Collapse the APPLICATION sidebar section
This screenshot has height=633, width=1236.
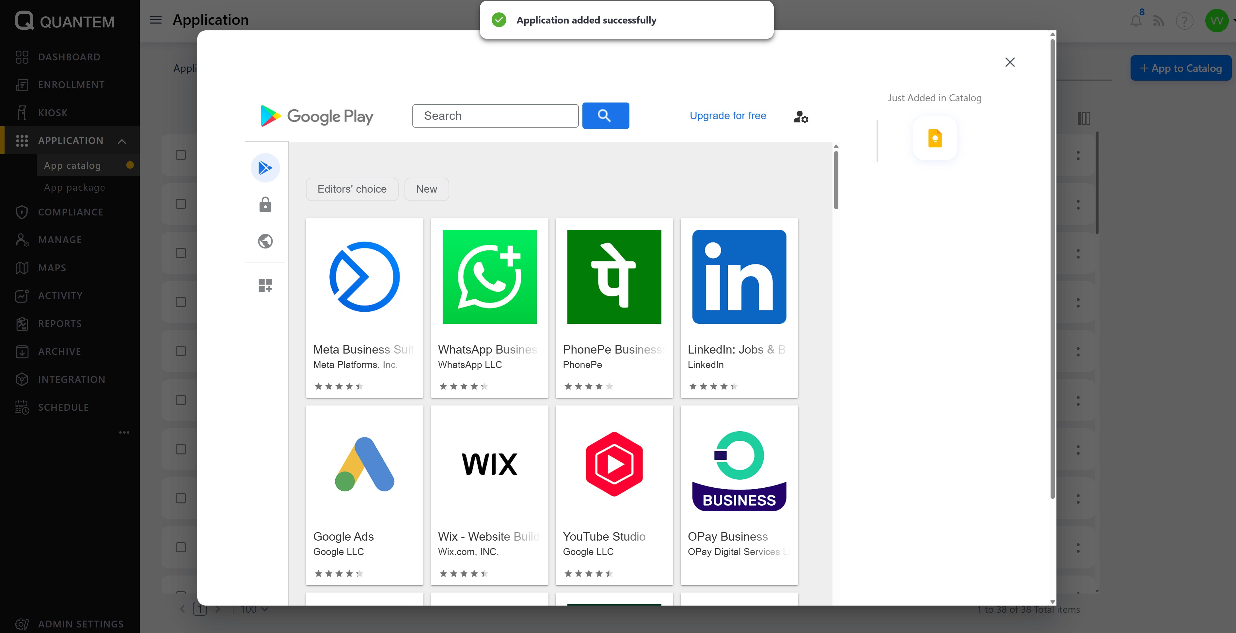click(x=122, y=141)
